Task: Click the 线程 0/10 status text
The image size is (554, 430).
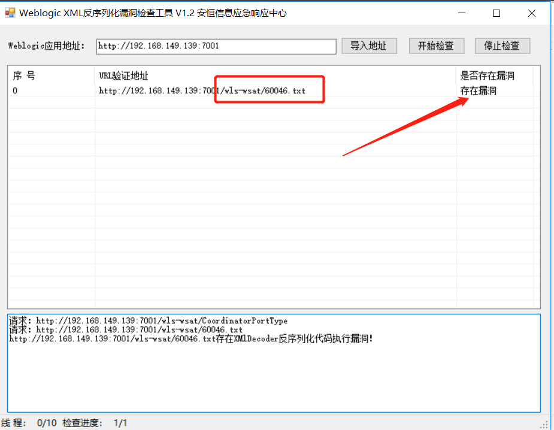Action: (29, 423)
